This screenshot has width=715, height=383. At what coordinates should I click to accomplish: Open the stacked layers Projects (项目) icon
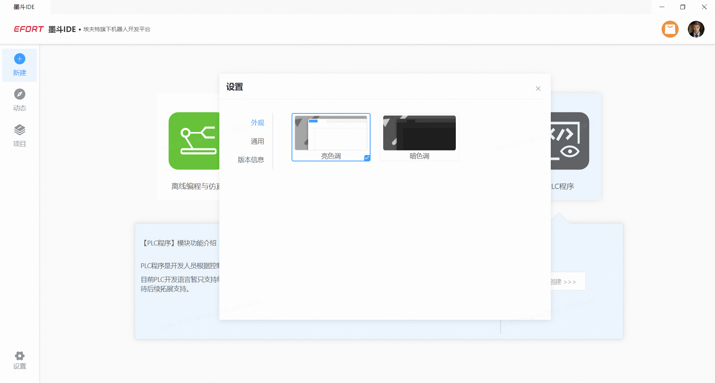click(x=20, y=130)
